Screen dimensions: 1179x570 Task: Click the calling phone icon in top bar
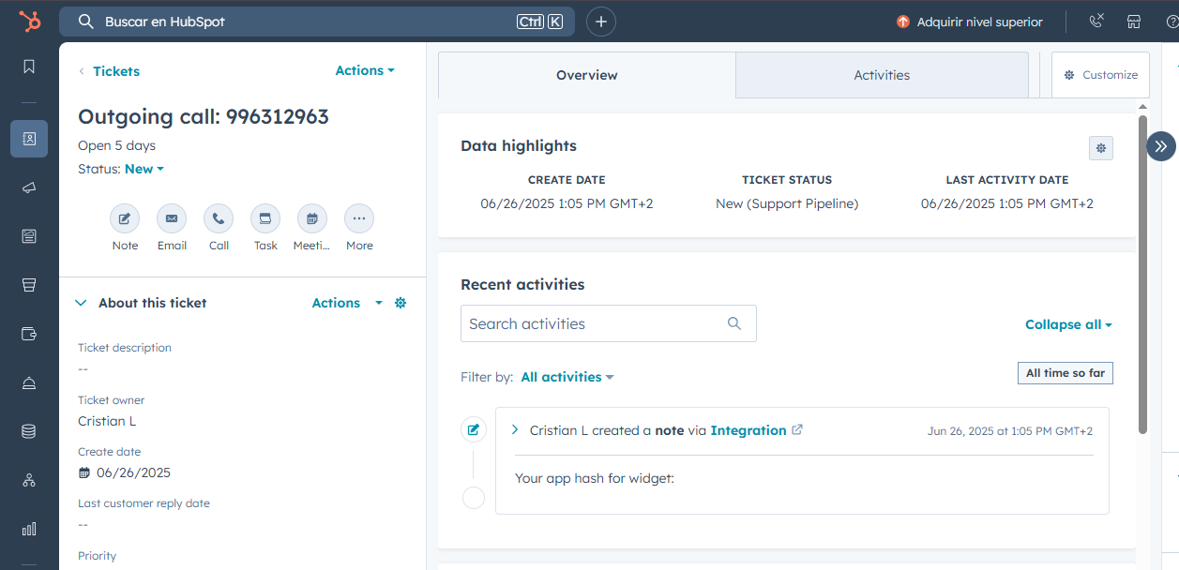pyautogui.click(x=1096, y=22)
